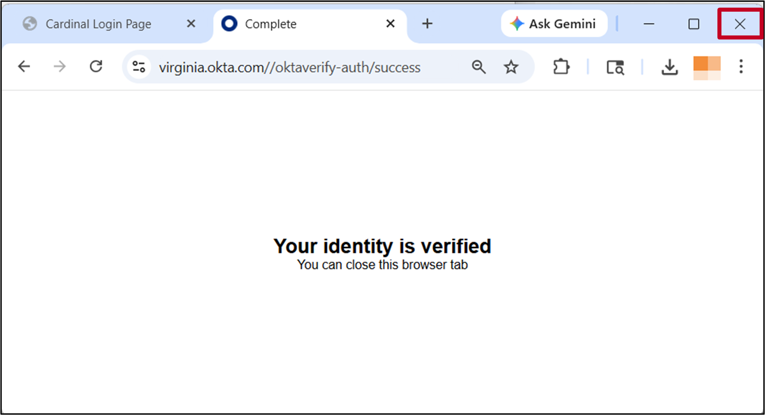The height and width of the screenshot is (415, 765).
Task: Close the Cardinal Login Page tab
Action: (x=191, y=24)
